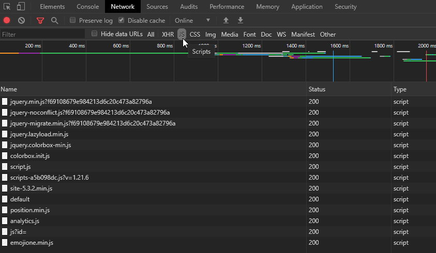Open the network search magnifier
This screenshot has width=436, height=253.
(x=54, y=21)
